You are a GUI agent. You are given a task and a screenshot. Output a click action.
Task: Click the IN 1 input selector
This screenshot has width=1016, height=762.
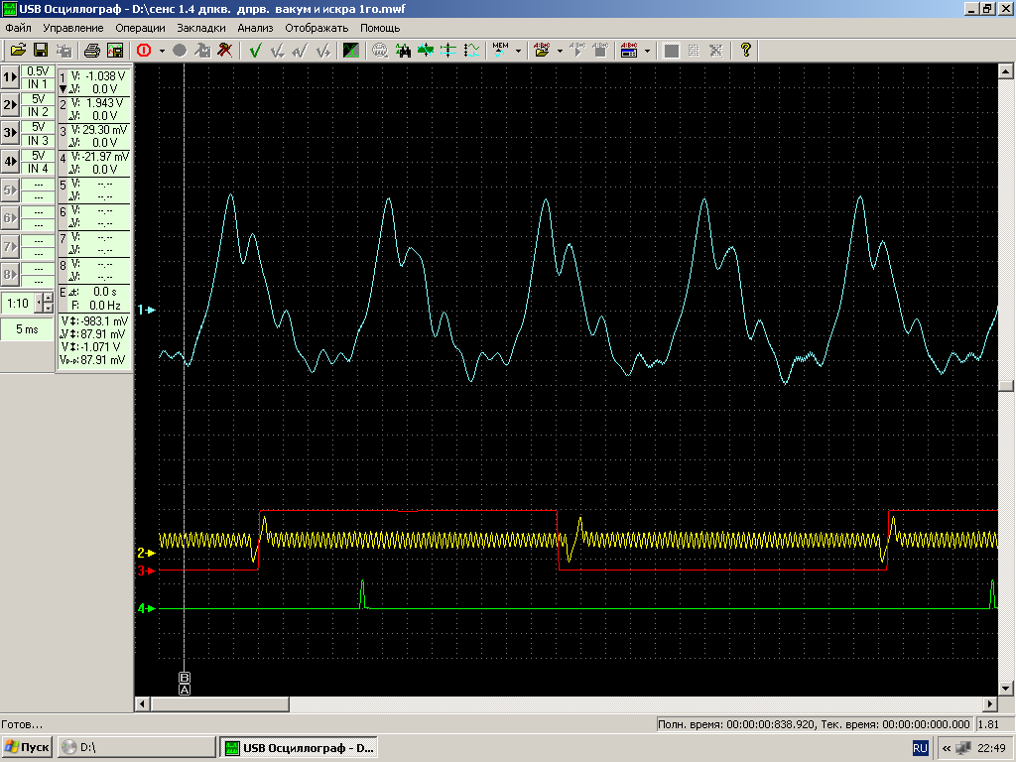tap(39, 84)
